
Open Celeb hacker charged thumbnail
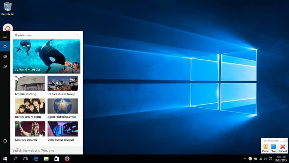pos(62,129)
